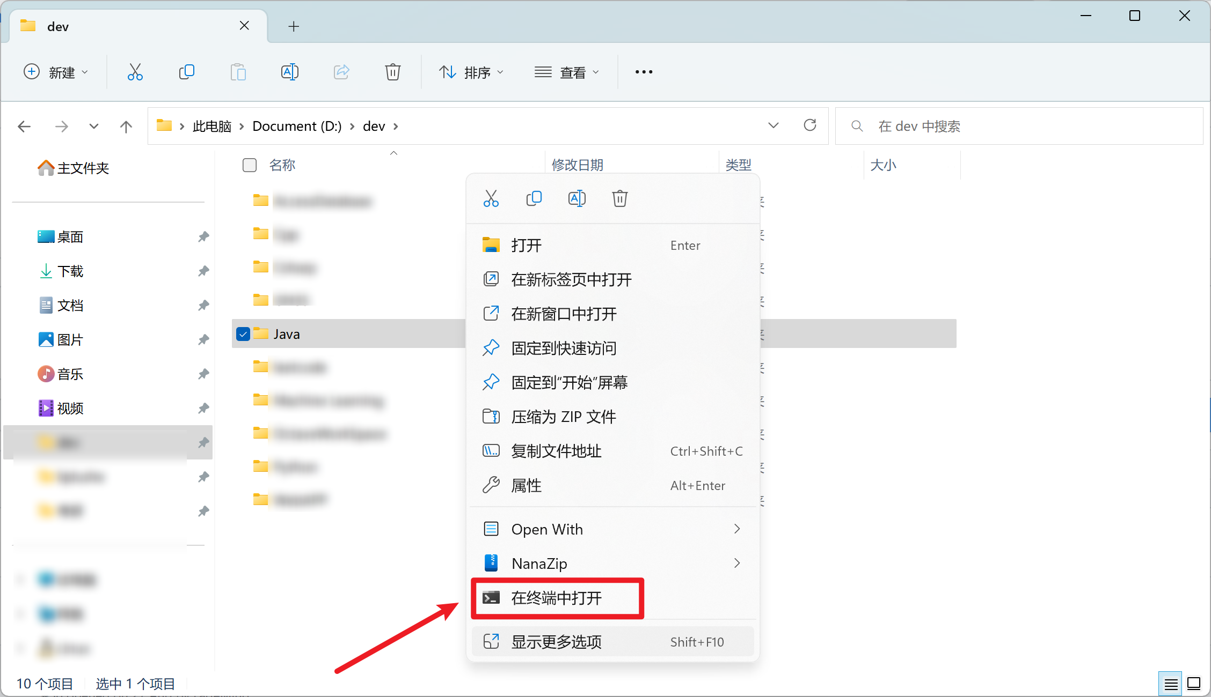1211x697 pixels.
Task: Click Document (D:) in breadcrumb path
Action: tap(297, 127)
